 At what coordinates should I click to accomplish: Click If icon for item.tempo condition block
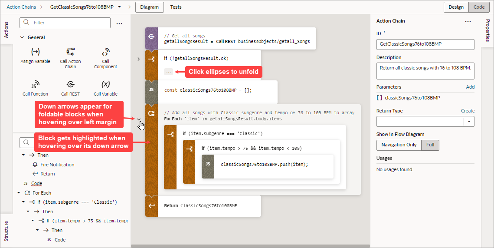pyautogui.click(x=190, y=149)
